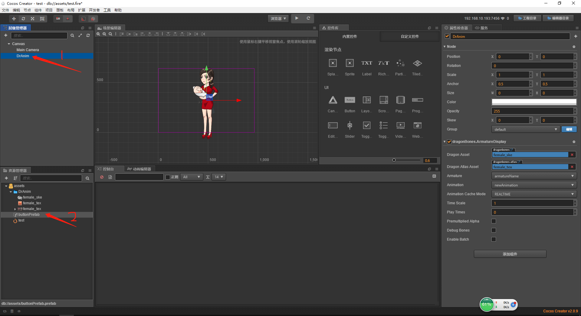Toggle the regex filter checkbox in console
The width and height of the screenshot is (581, 316).
coord(168,177)
